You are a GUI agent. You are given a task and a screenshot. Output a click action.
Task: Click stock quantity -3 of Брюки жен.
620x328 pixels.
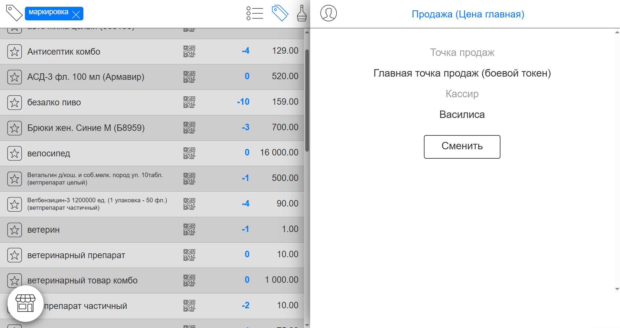246,127
